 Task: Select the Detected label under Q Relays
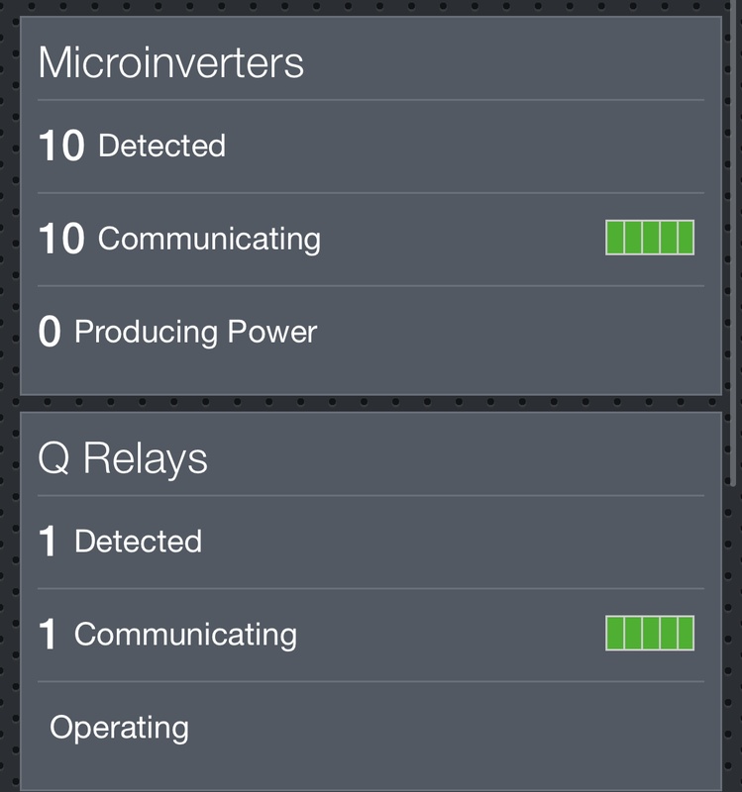pos(138,542)
